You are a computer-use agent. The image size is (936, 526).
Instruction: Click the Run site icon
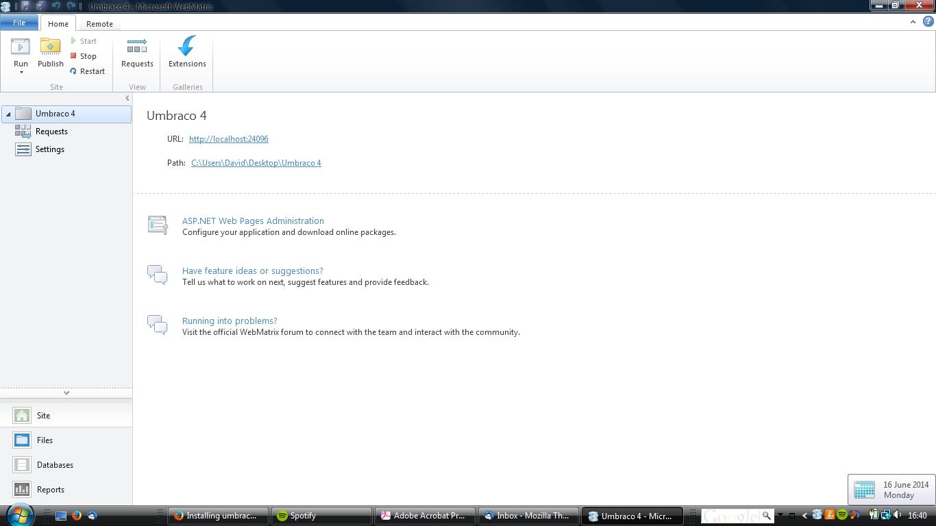pos(21,47)
